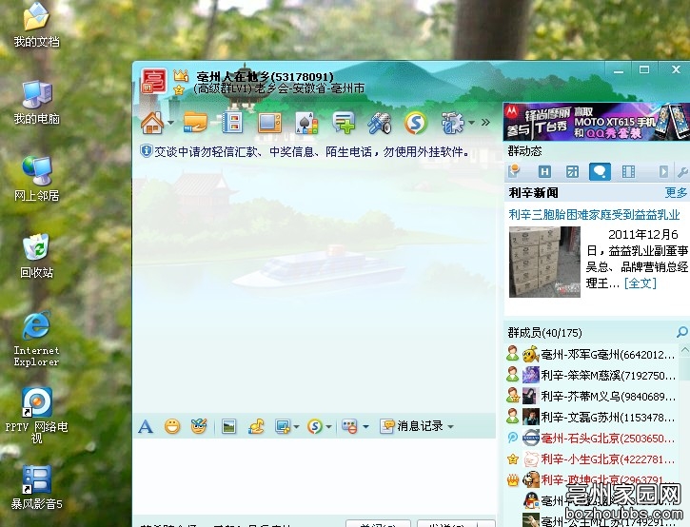Select member 利辛-小生G北京
Viewport: 690px width, 527px height.
click(x=591, y=459)
